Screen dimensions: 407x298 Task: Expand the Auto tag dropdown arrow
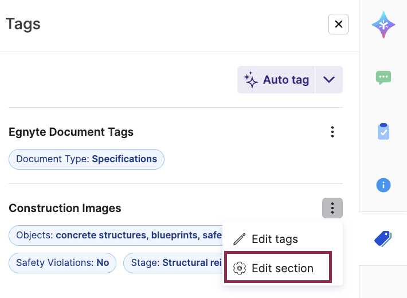329,80
